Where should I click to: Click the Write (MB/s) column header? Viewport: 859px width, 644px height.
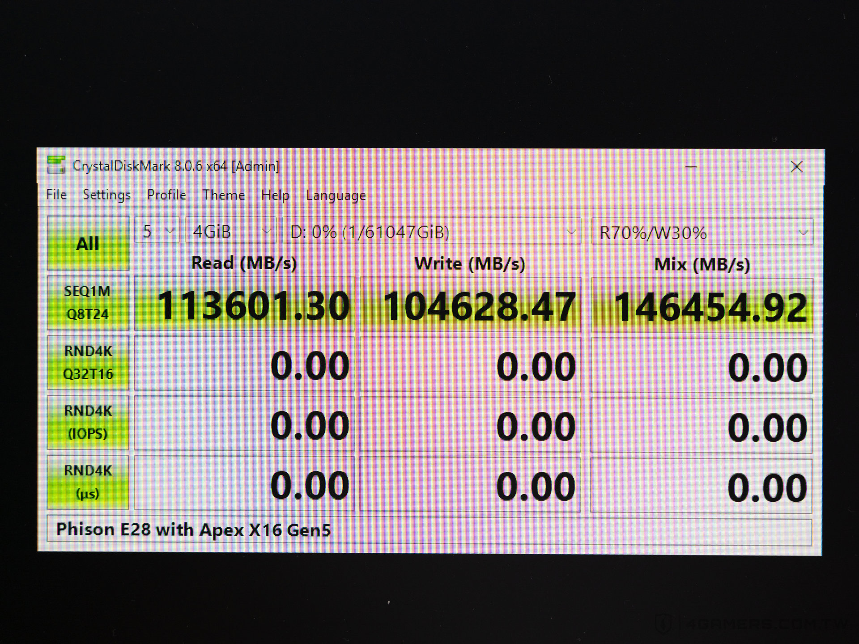pos(470,264)
